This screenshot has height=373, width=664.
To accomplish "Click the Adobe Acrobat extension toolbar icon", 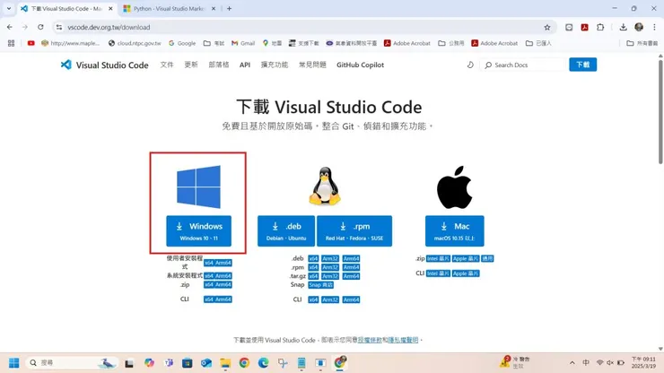I will pos(584,27).
